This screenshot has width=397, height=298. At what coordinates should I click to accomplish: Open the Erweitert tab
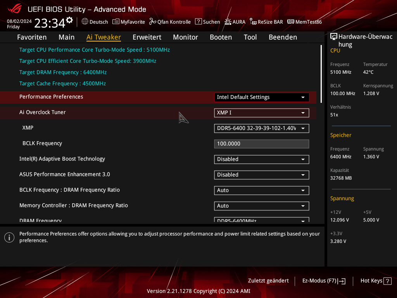pos(147,37)
